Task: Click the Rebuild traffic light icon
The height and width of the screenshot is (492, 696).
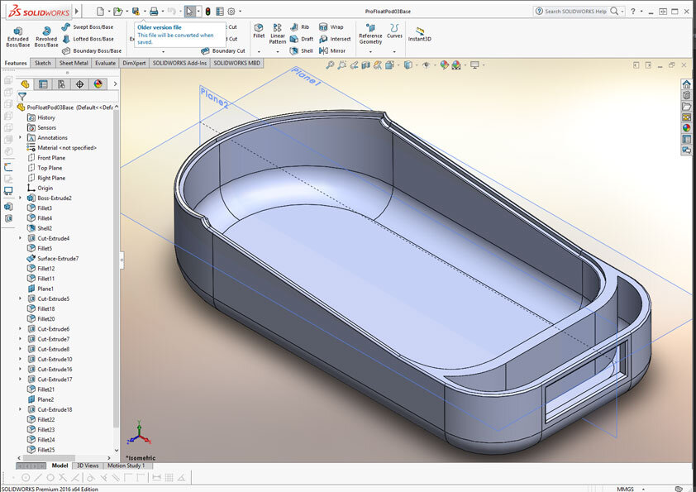Action: coord(207,12)
